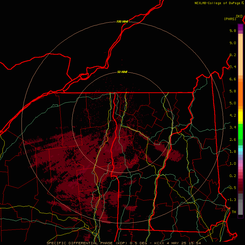Screen dimensions: 245x245
Task: Click the 8.2 scale value
Action: point(233,55)
